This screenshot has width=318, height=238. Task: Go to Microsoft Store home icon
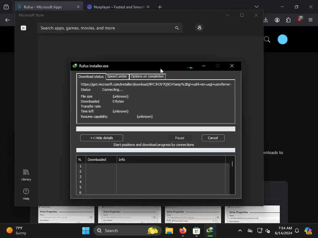[x=23, y=28]
